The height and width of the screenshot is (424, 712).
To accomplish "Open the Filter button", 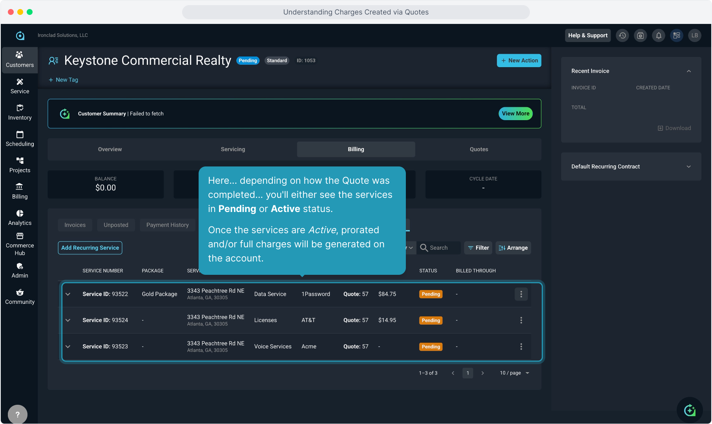I will (x=478, y=248).
